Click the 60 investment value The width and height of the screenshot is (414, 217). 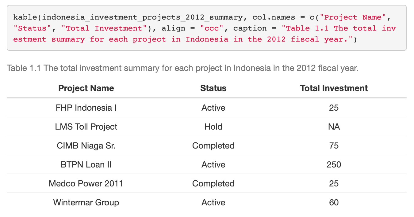tap(334, 203)
